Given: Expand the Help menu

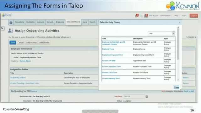Looking at the screenshot, I should click(x=177, y=16).
